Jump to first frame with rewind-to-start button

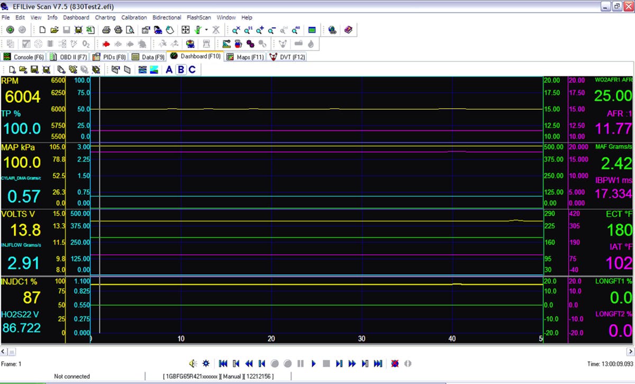223,363
